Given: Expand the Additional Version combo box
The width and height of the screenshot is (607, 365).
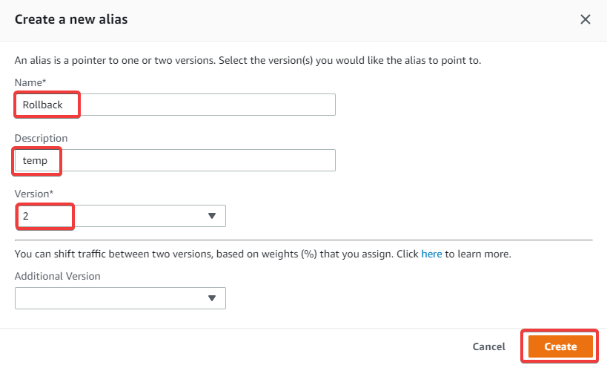Looking at the screenshot, I should coord(120,298).
